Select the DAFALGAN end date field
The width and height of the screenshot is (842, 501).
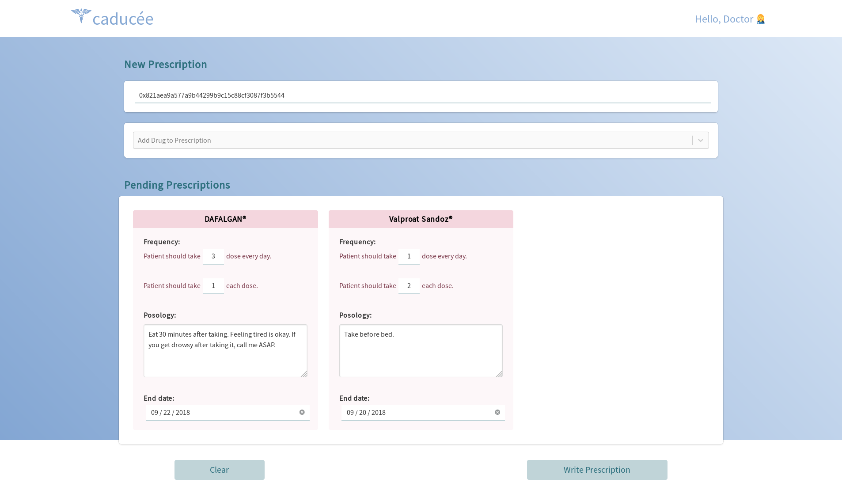228,413
